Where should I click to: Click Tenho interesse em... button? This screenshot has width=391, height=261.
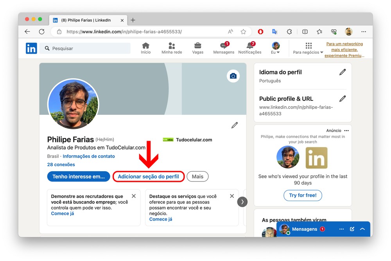(x=78, y=177)
